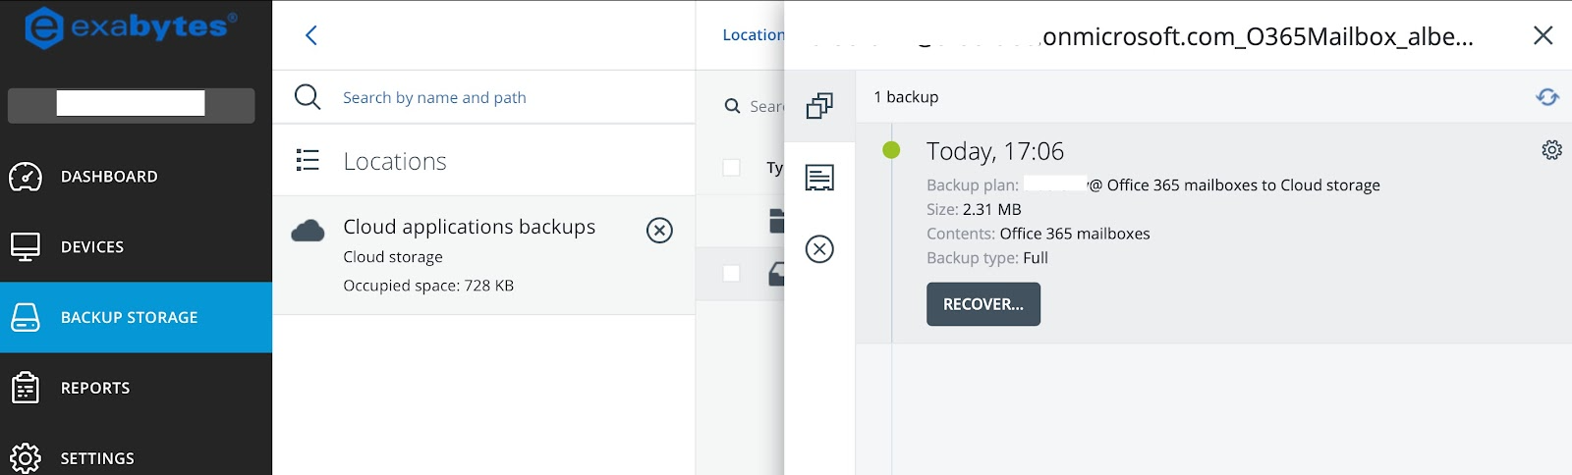Go back using the blue chevron arrow

[x=311, y=35]
